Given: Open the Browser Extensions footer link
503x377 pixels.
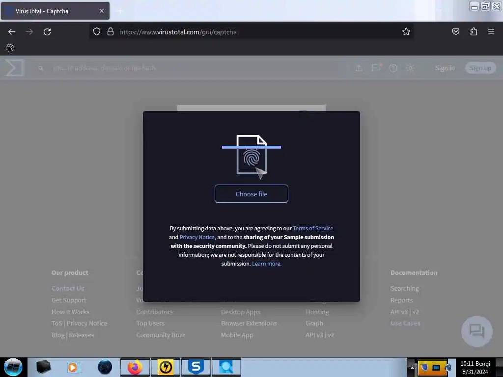Looking at the screenshot, I should [x=249, y=323].
